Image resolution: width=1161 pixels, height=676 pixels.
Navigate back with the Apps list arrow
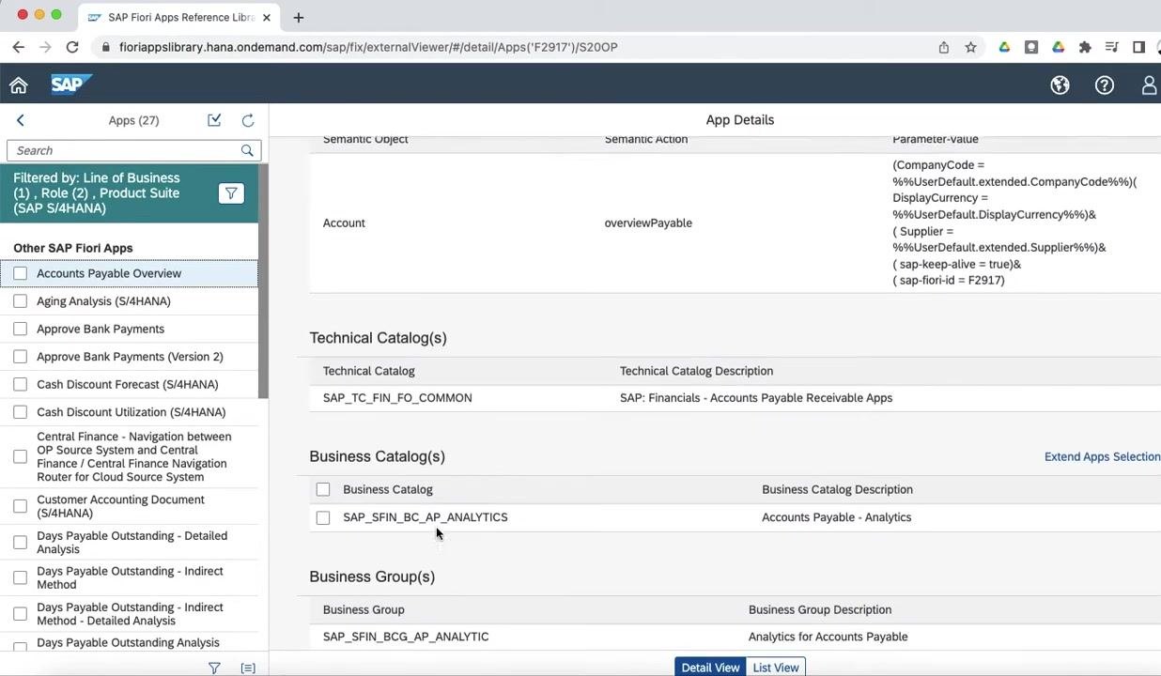[21, 120]
